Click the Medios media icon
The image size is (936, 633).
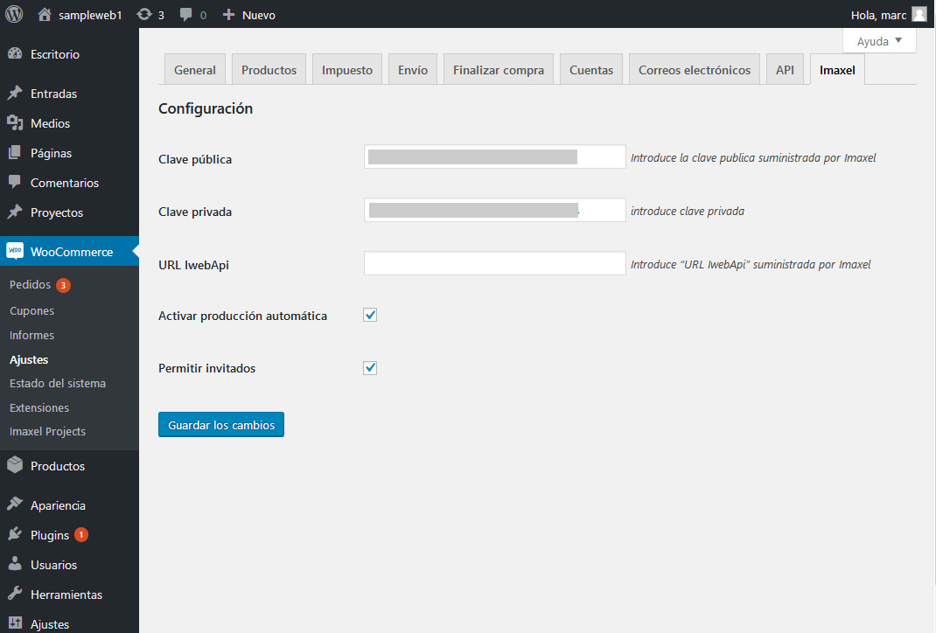pyautogui.click(x=15, y=123)
